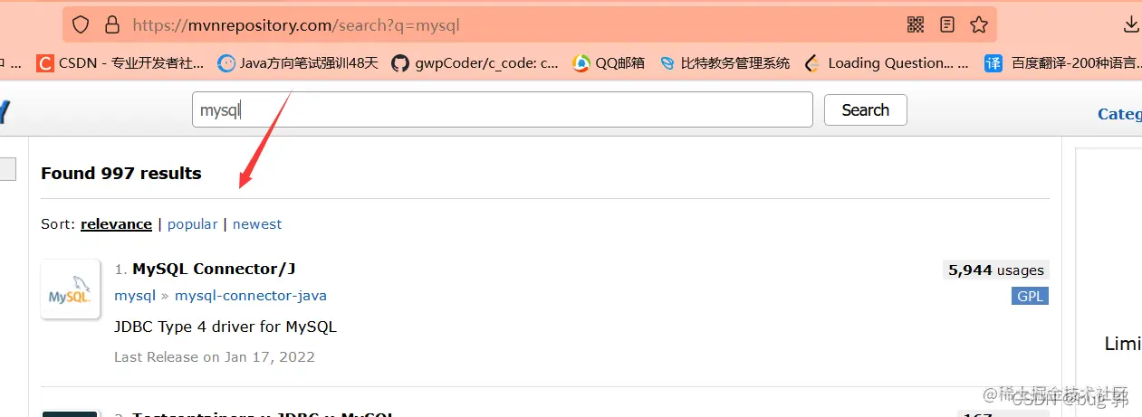Bookmark this page with the star icon
Screen dimensions: 1142x417
tap(978, 24)
